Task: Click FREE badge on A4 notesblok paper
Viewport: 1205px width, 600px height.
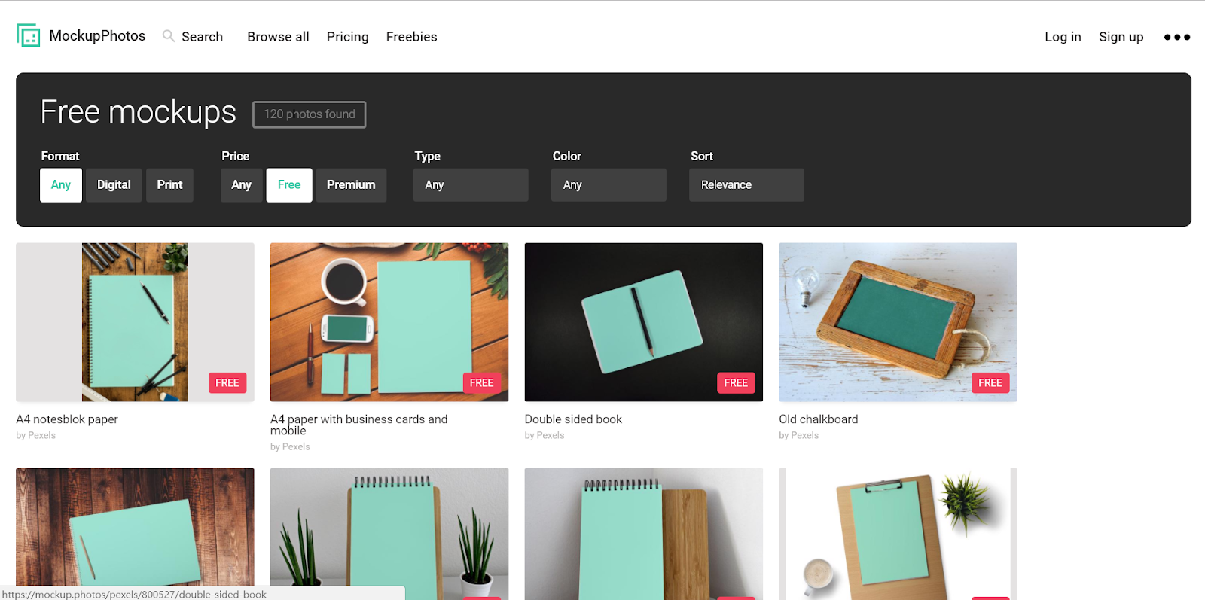Action: (227, 383)
